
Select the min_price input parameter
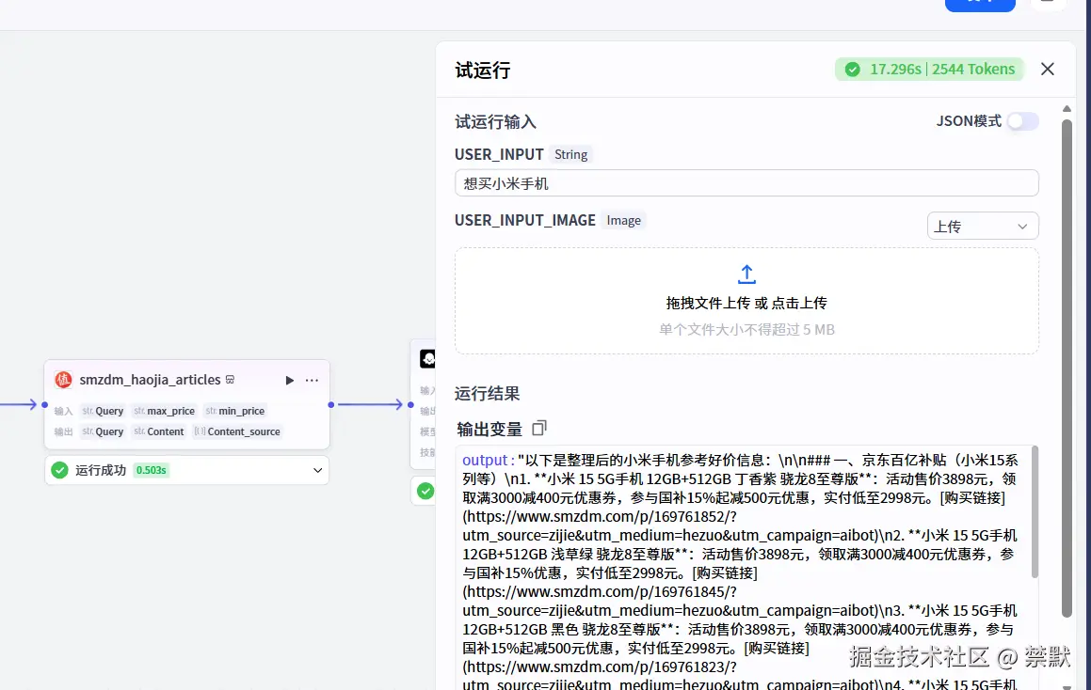click(x=235, y=411)
